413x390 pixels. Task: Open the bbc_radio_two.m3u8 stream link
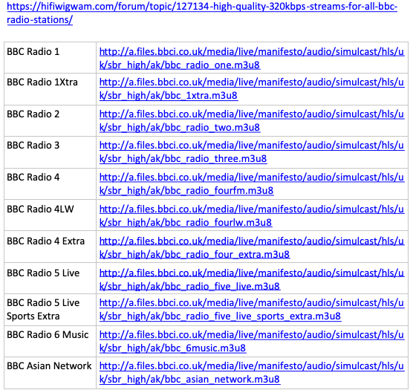(252, 120)
